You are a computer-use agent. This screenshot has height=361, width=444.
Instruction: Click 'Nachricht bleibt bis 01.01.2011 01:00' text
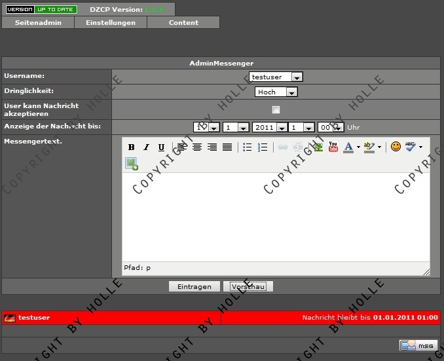370,317
